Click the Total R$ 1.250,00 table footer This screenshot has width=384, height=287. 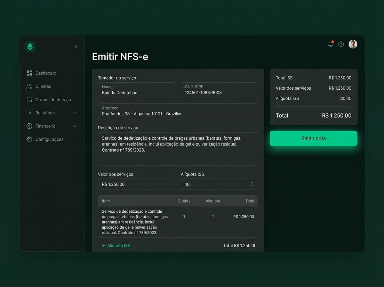(240, 246)
